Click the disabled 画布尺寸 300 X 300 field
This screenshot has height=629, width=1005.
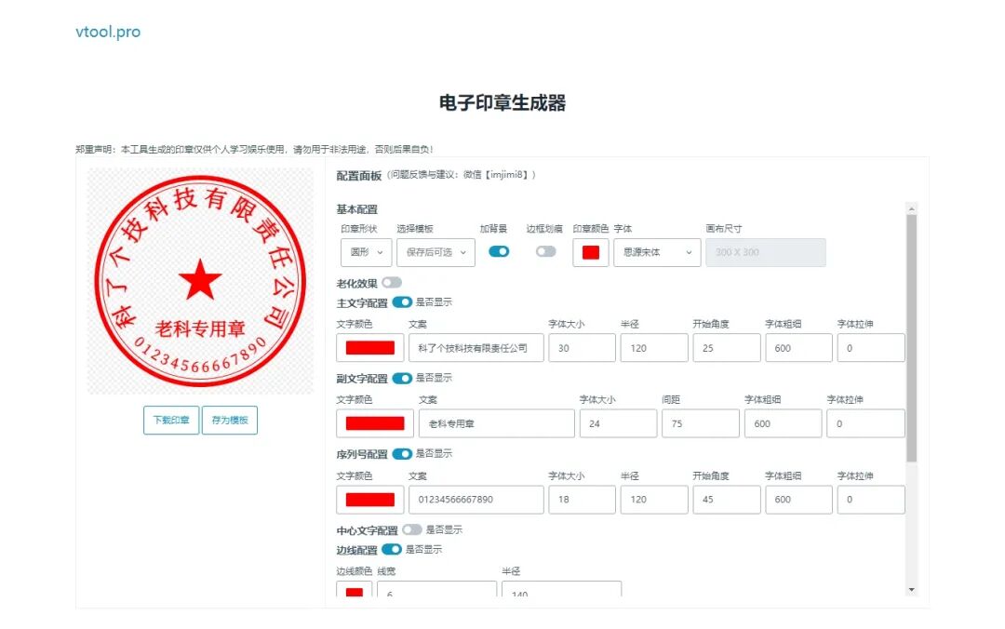766,253
